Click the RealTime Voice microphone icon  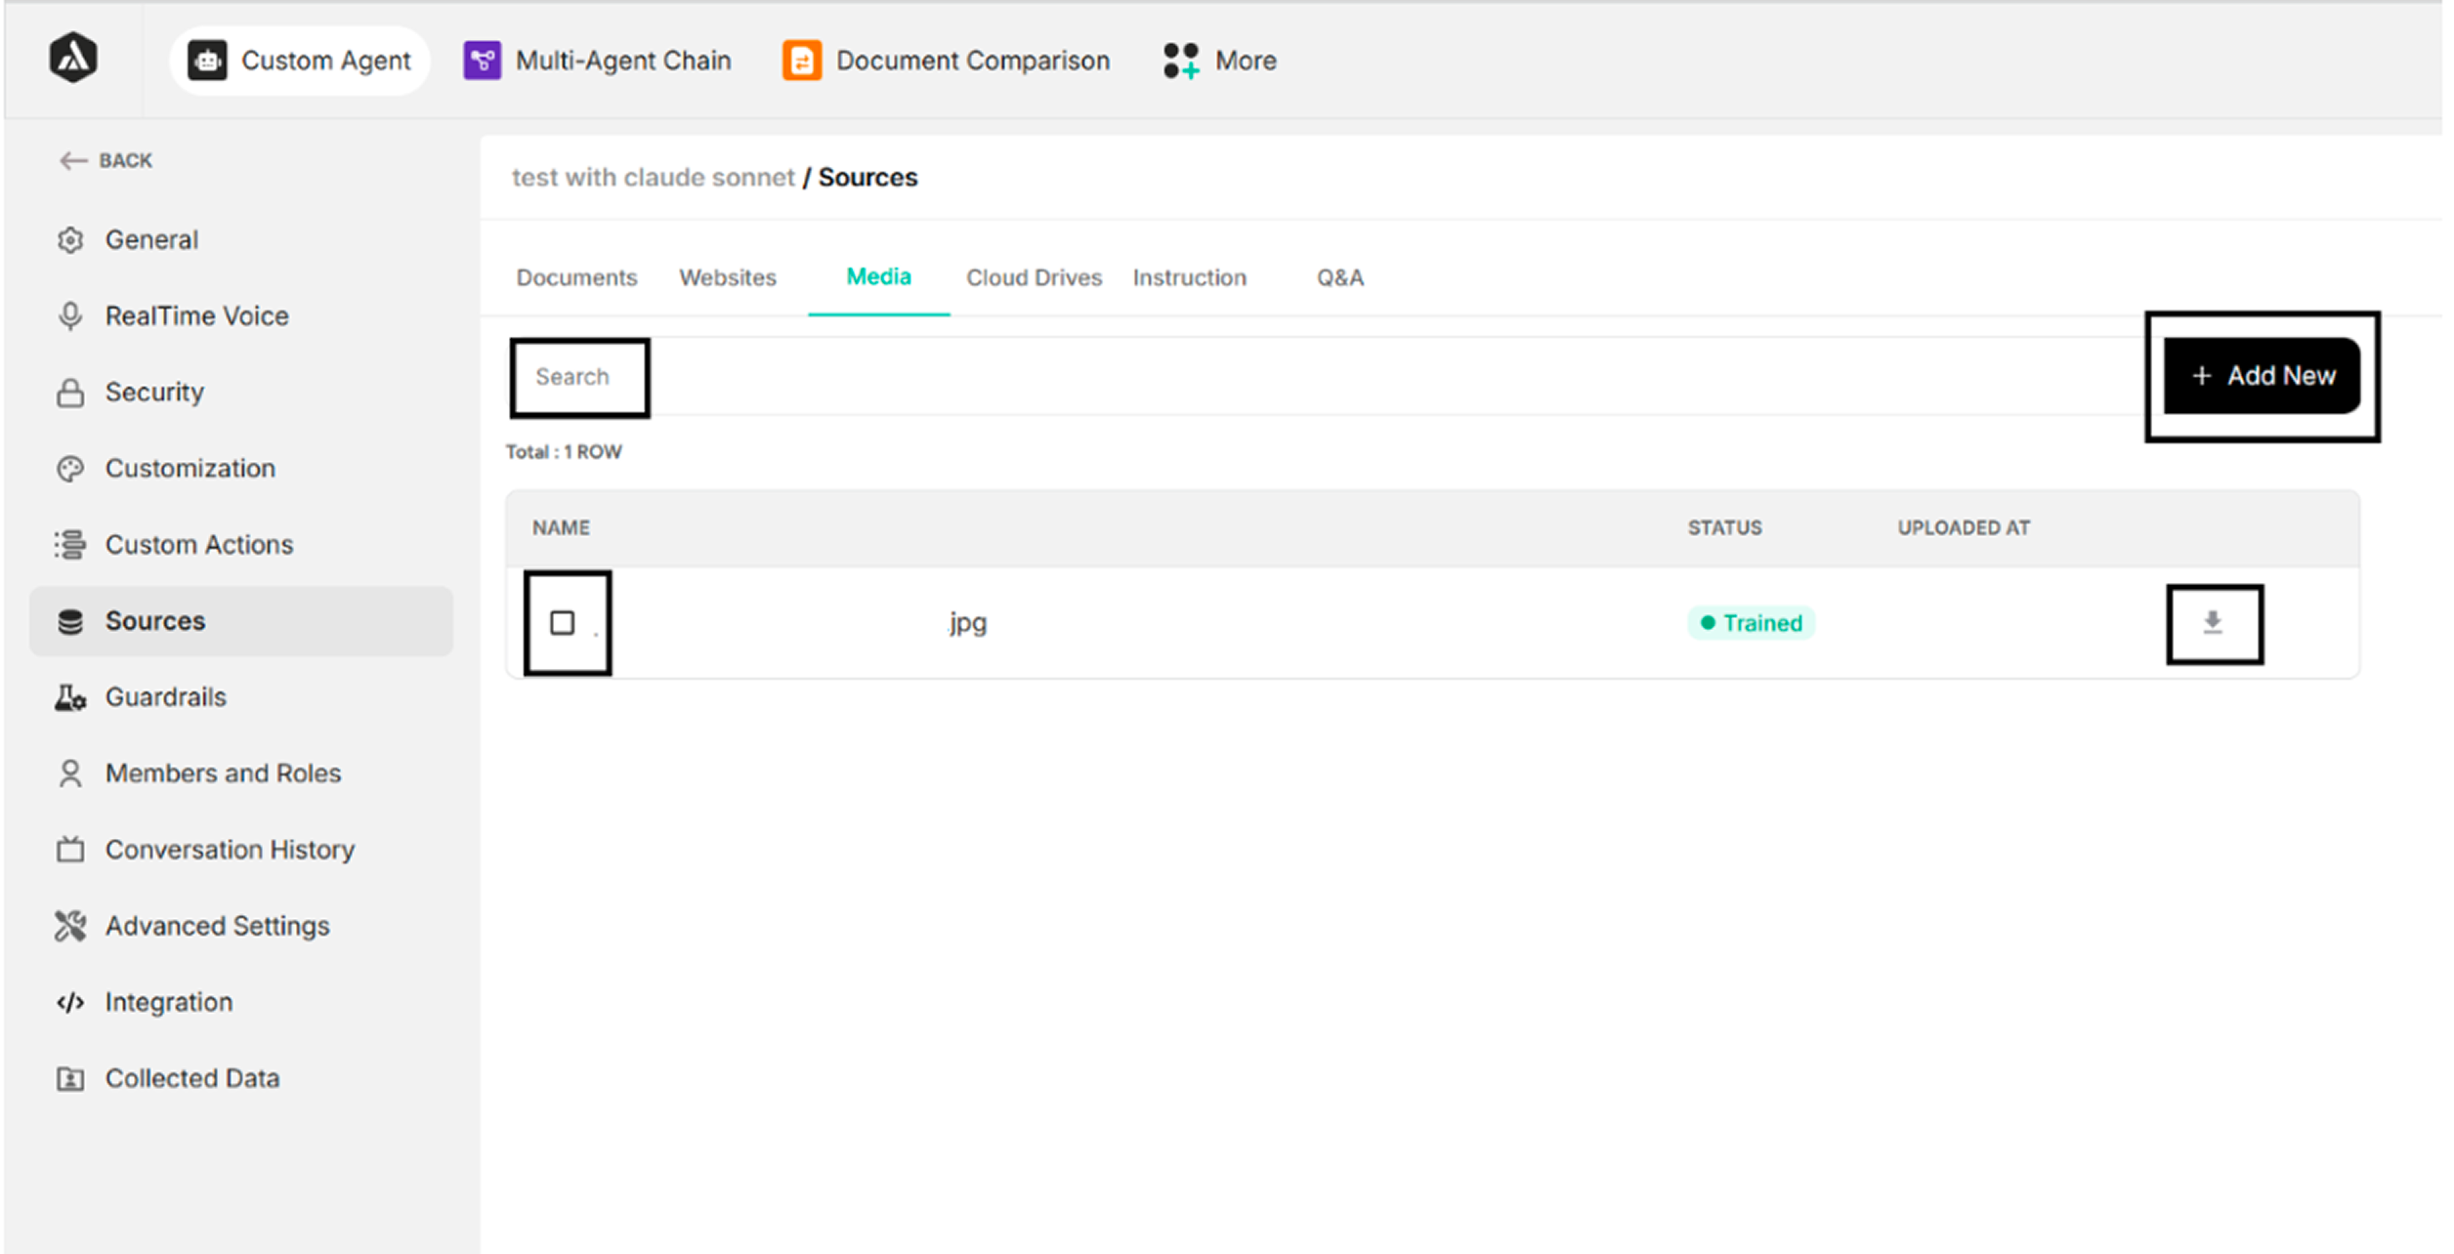pos(70,316)
